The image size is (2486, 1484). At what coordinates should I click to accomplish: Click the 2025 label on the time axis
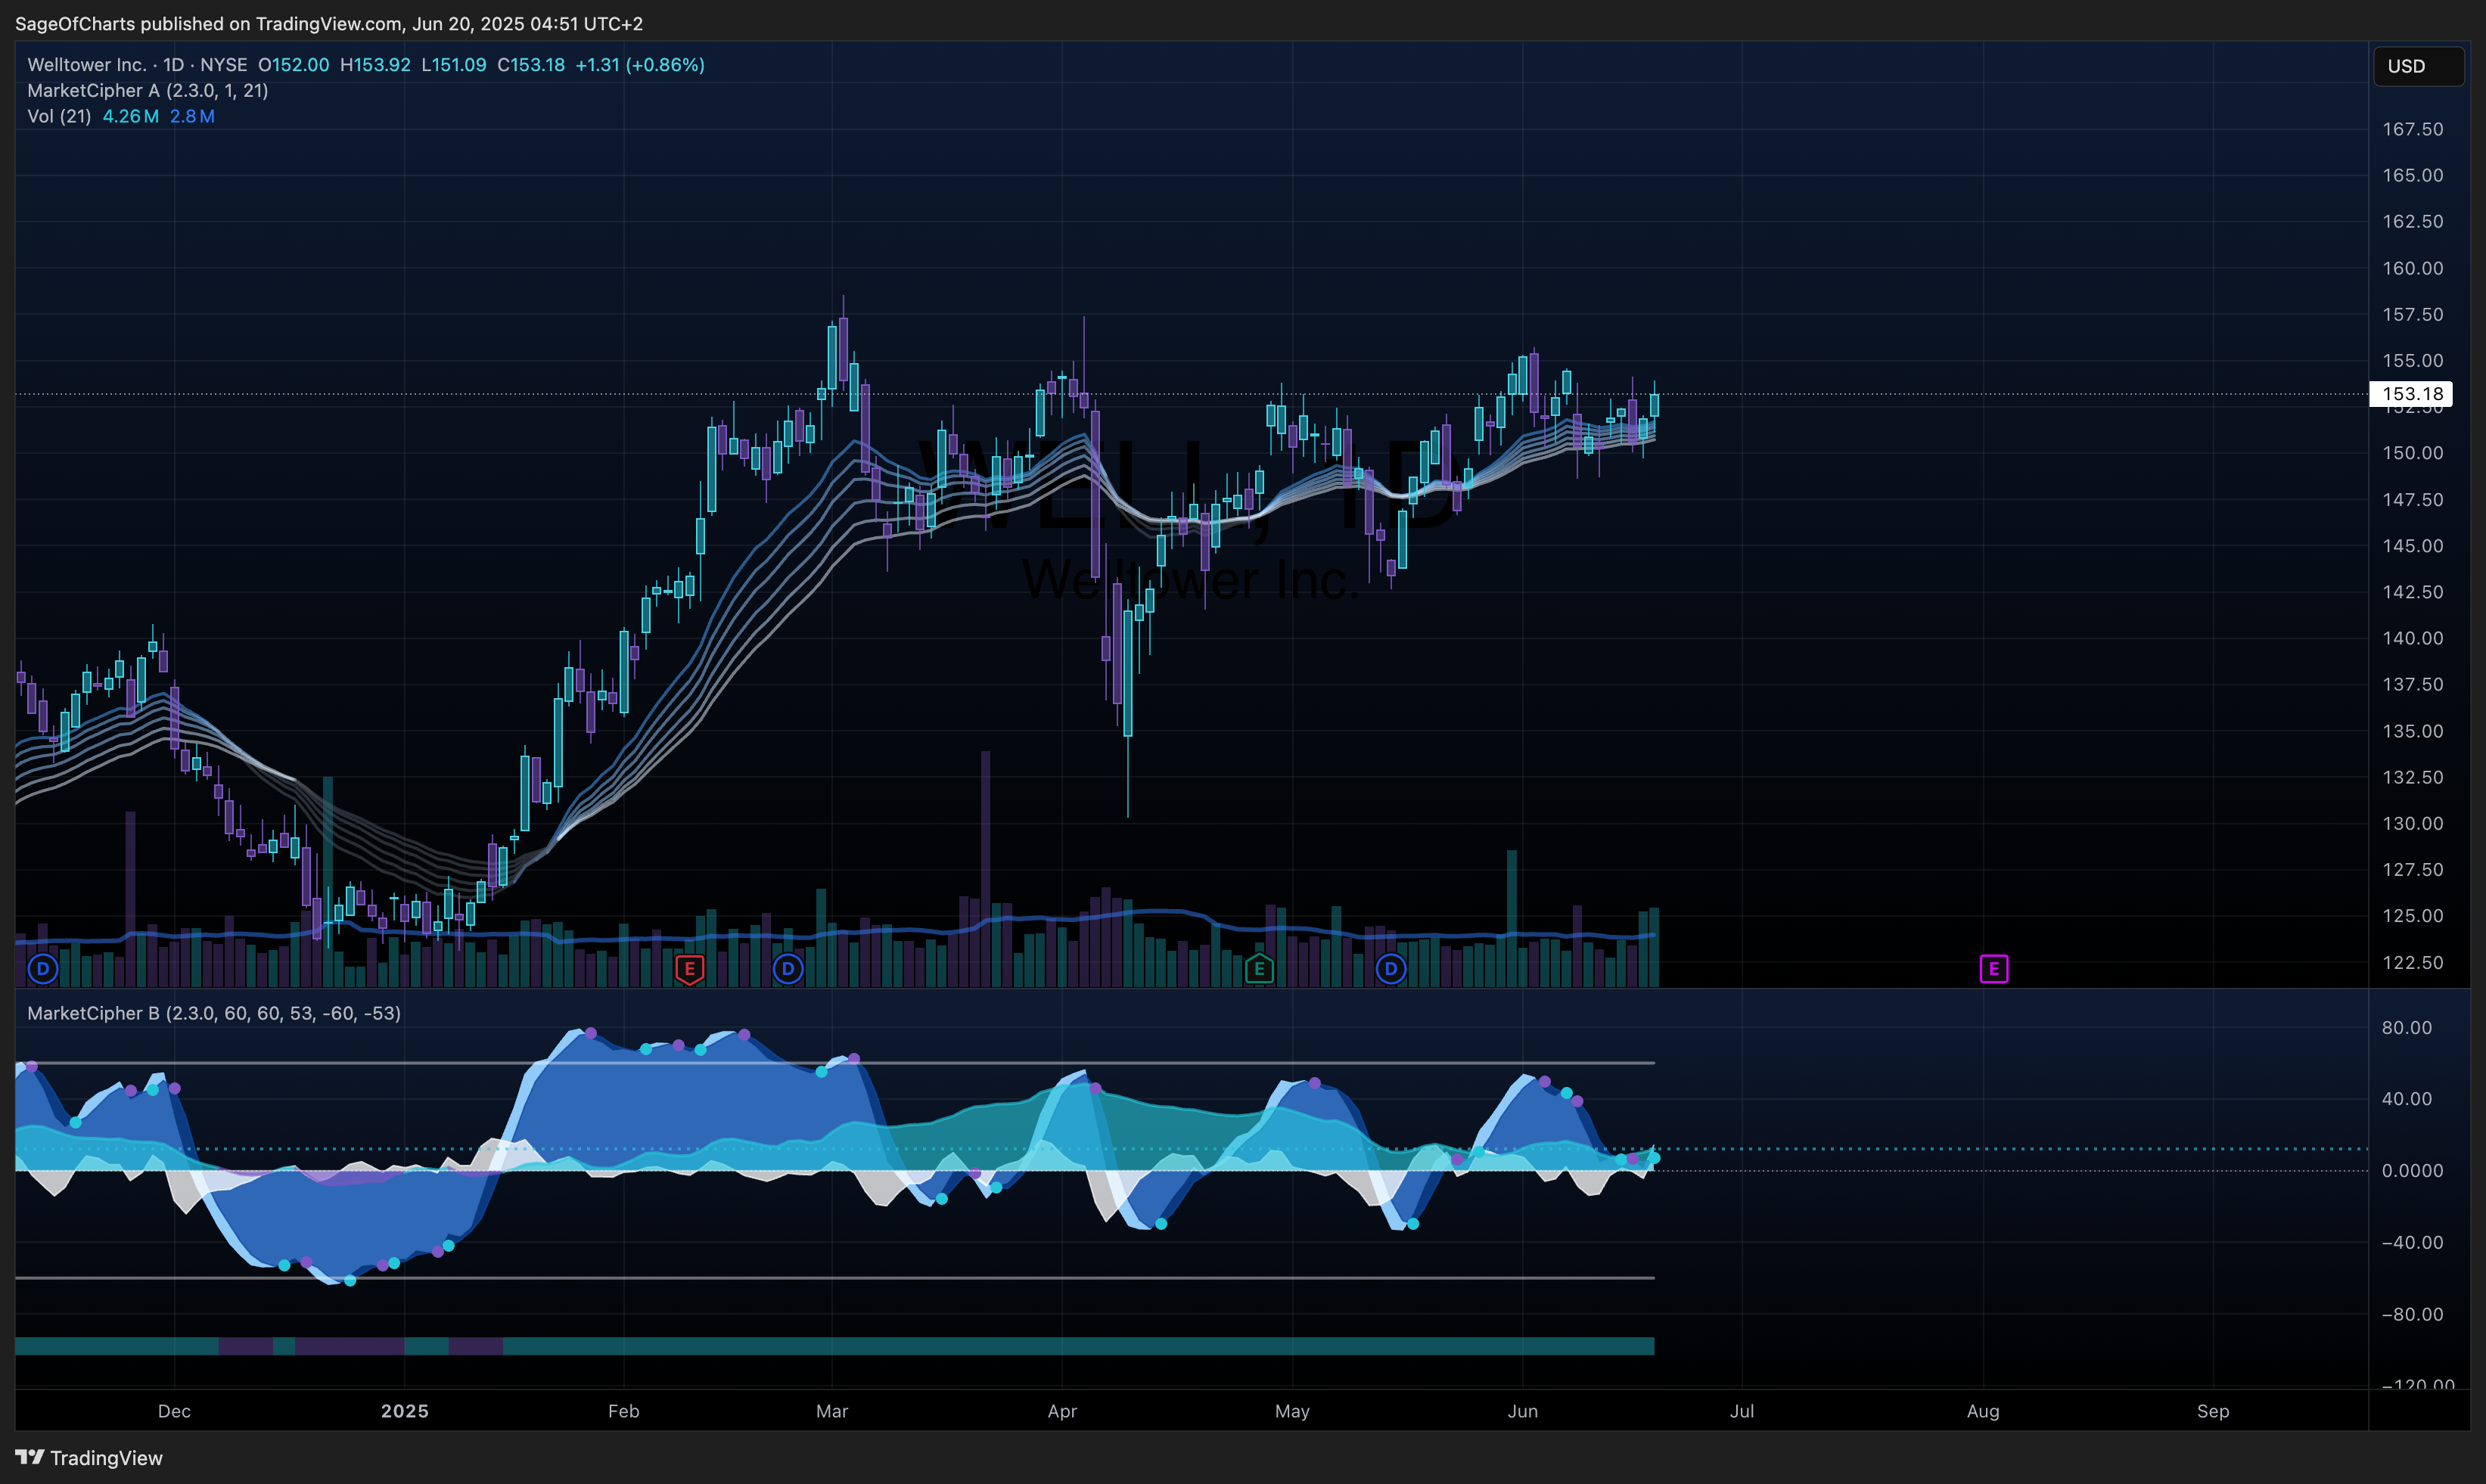(x=405, y=1411)
